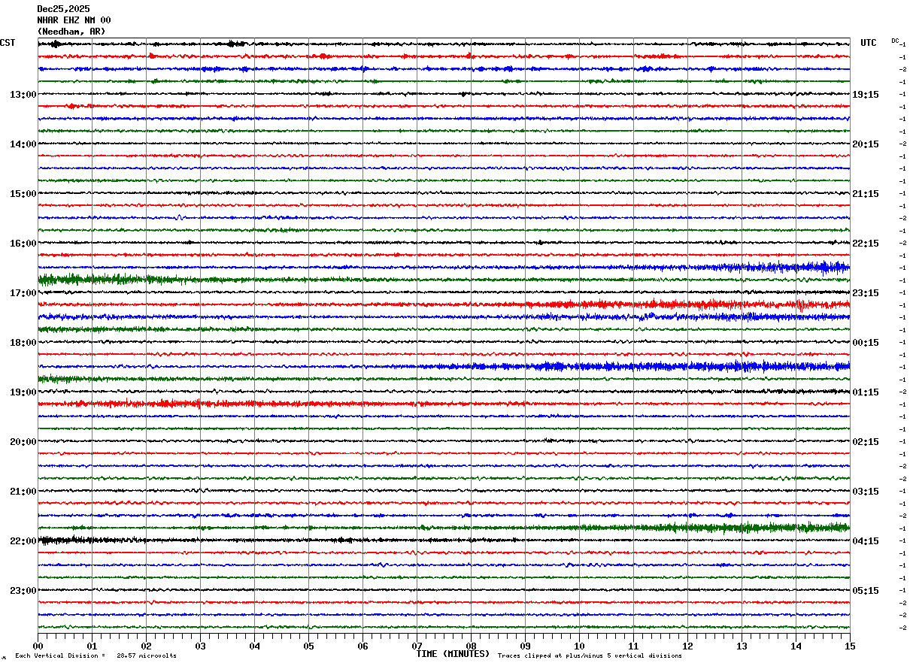Click minute tick 14 on the time axis
Screen dimensions: 910x666
pos(796,646)
